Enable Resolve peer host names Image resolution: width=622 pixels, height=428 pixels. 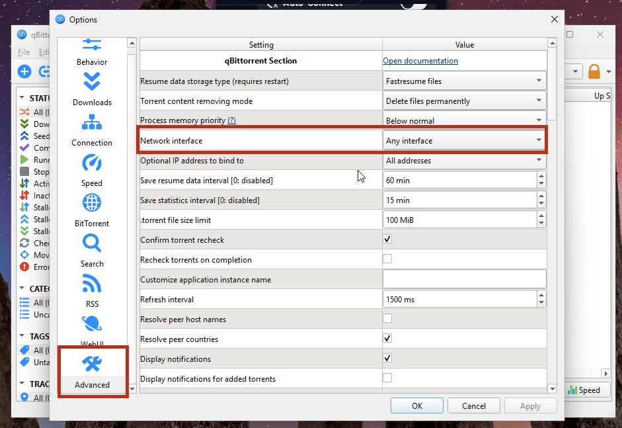coord(387,318)
